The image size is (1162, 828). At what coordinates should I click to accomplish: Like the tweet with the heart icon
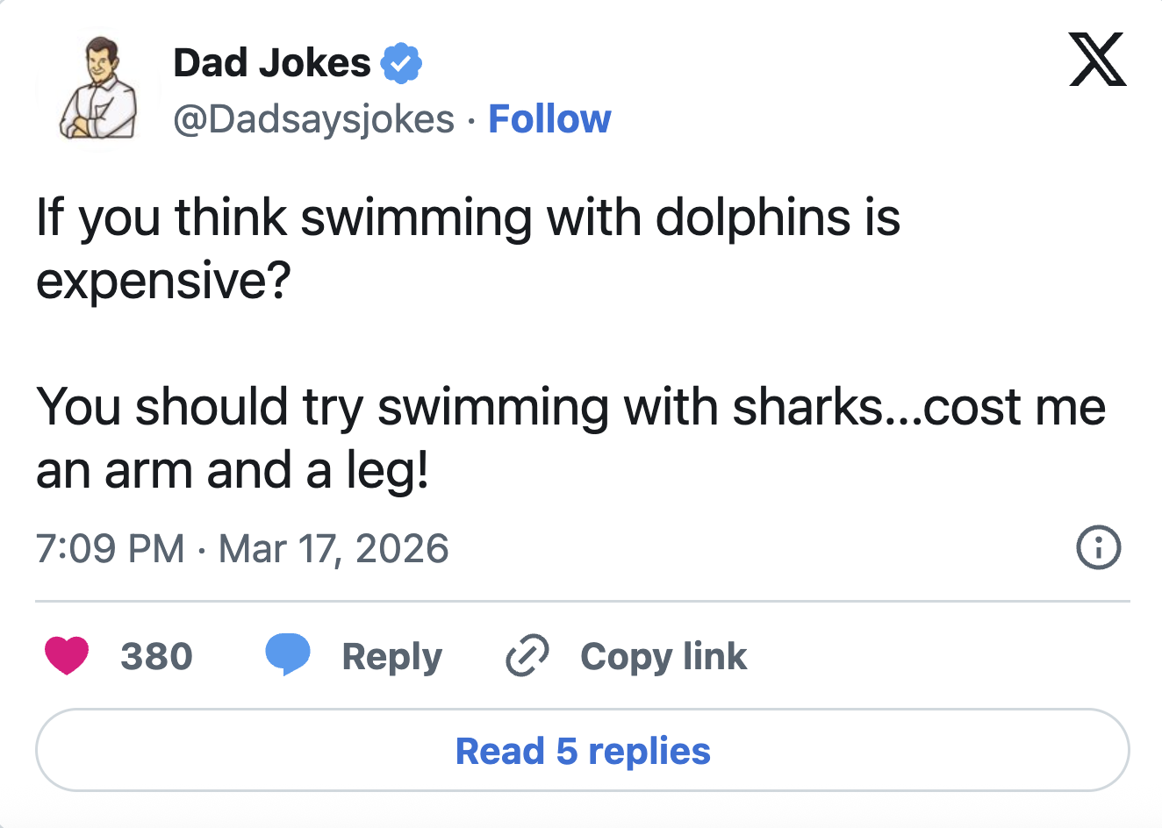pos(67,655)
